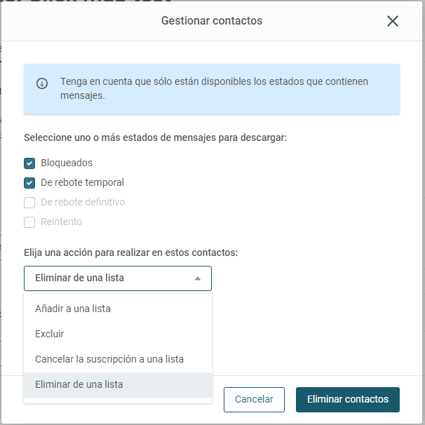Screen dimensions: 425x425
Task: Click the info icon in blue banner
Action: tap(42, 83)
